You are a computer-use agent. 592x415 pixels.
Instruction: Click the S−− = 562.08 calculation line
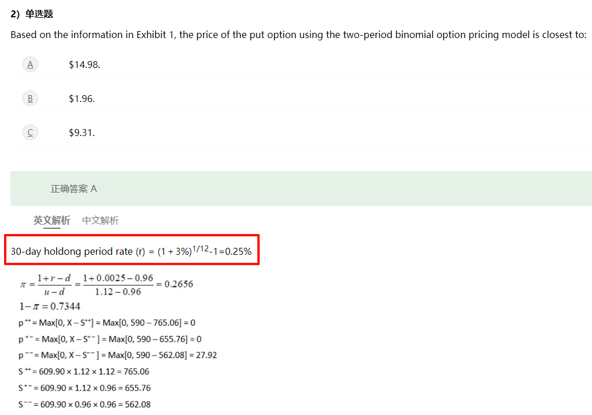pyautogui.click(x=84, y=404)
